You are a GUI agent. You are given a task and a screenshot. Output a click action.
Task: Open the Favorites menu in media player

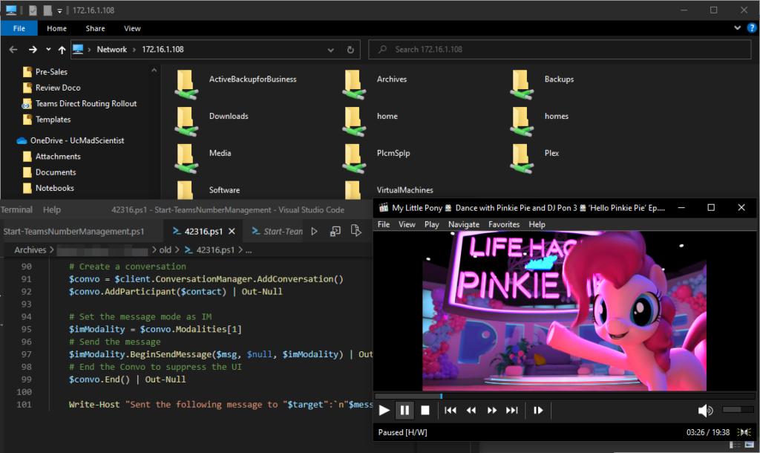coord(504,224)
